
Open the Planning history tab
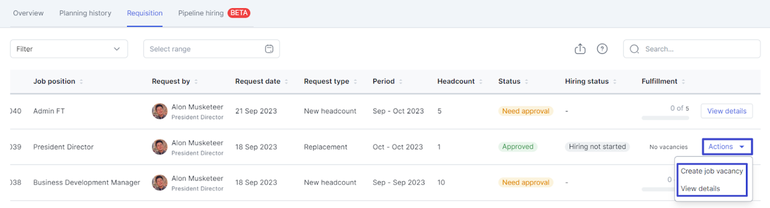click(85, 13)
